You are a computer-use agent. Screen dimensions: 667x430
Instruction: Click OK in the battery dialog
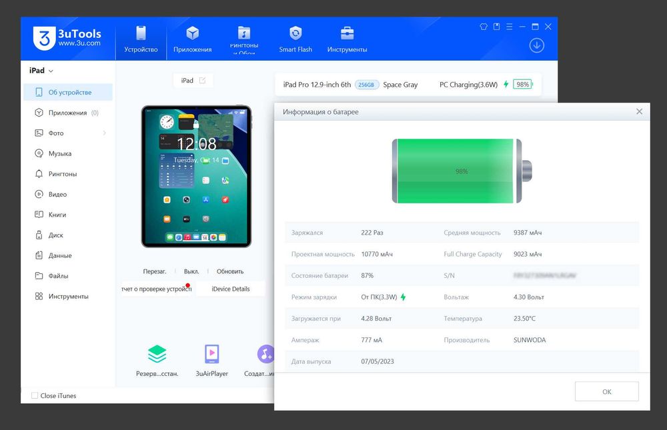pyautogui.click(x=606, y=391)
